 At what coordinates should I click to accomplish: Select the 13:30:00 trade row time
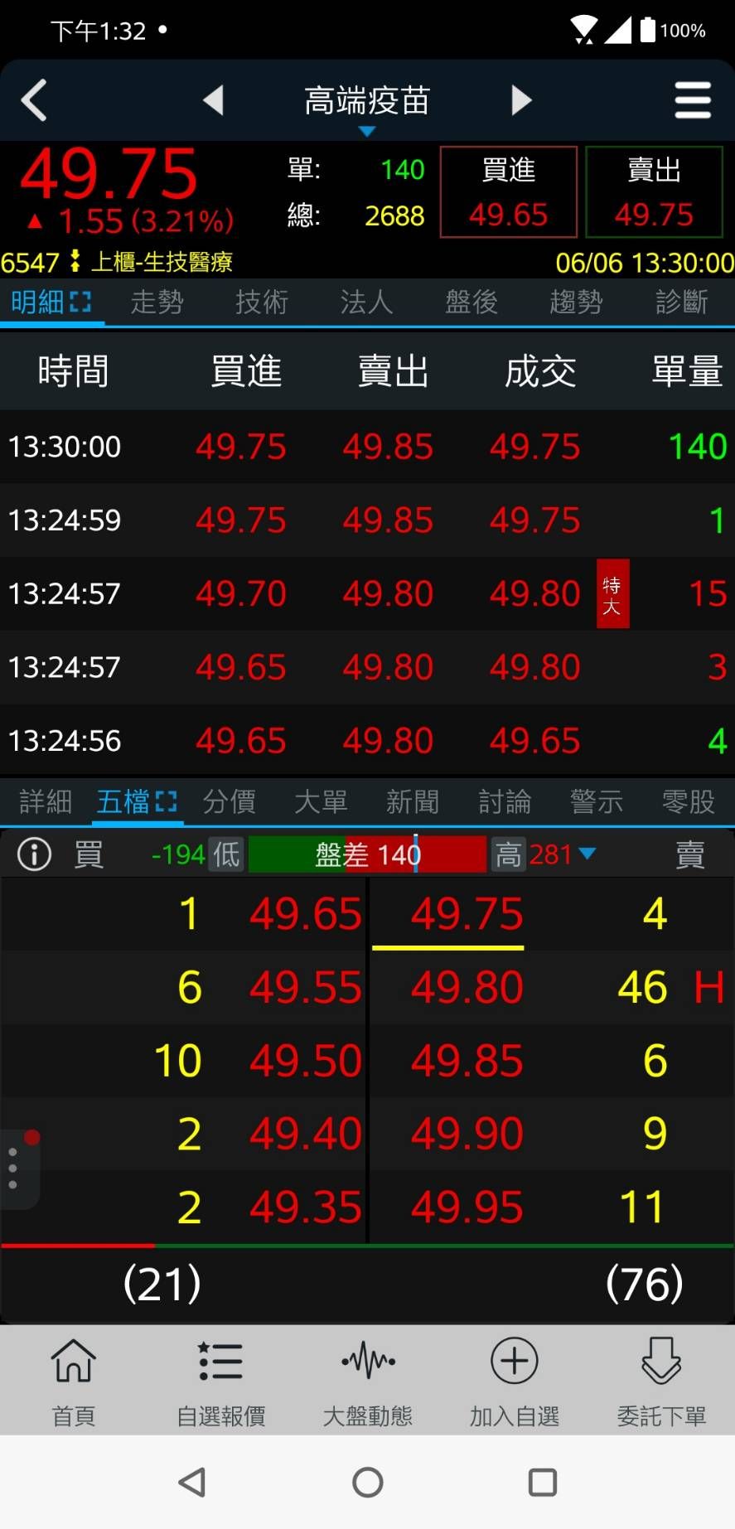coord(65,447)
